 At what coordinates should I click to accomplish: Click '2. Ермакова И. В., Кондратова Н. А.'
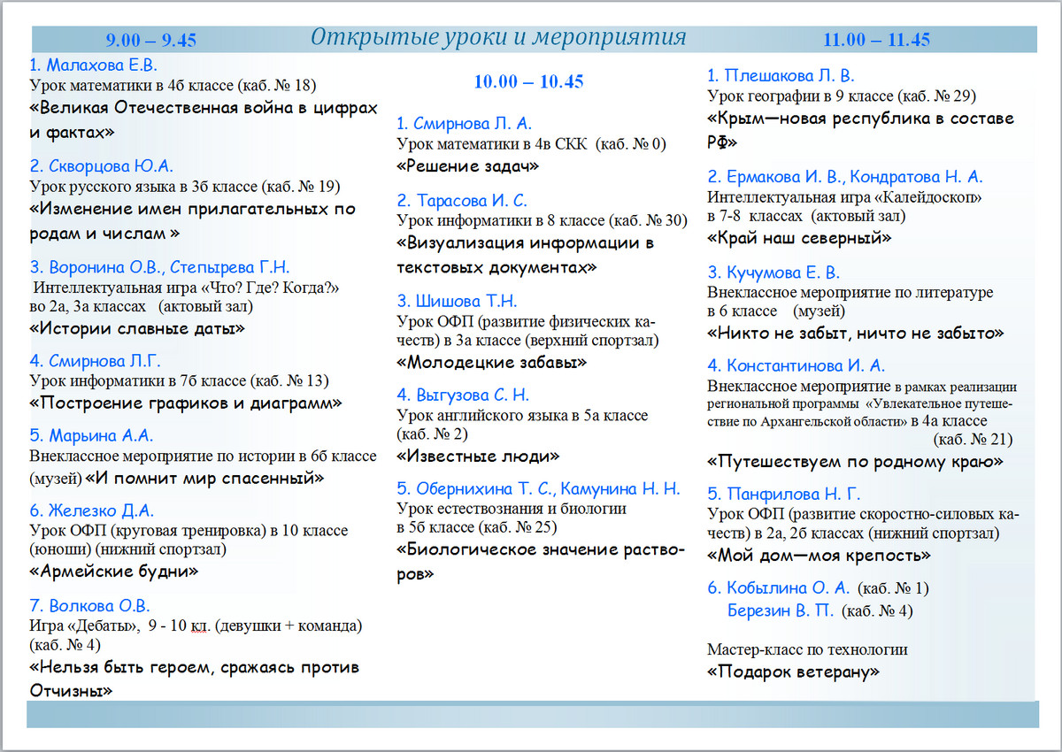(845, 176)
